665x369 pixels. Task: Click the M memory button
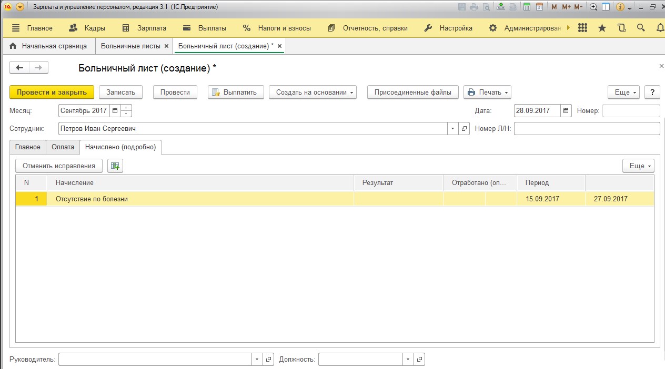tap(554, 7)
